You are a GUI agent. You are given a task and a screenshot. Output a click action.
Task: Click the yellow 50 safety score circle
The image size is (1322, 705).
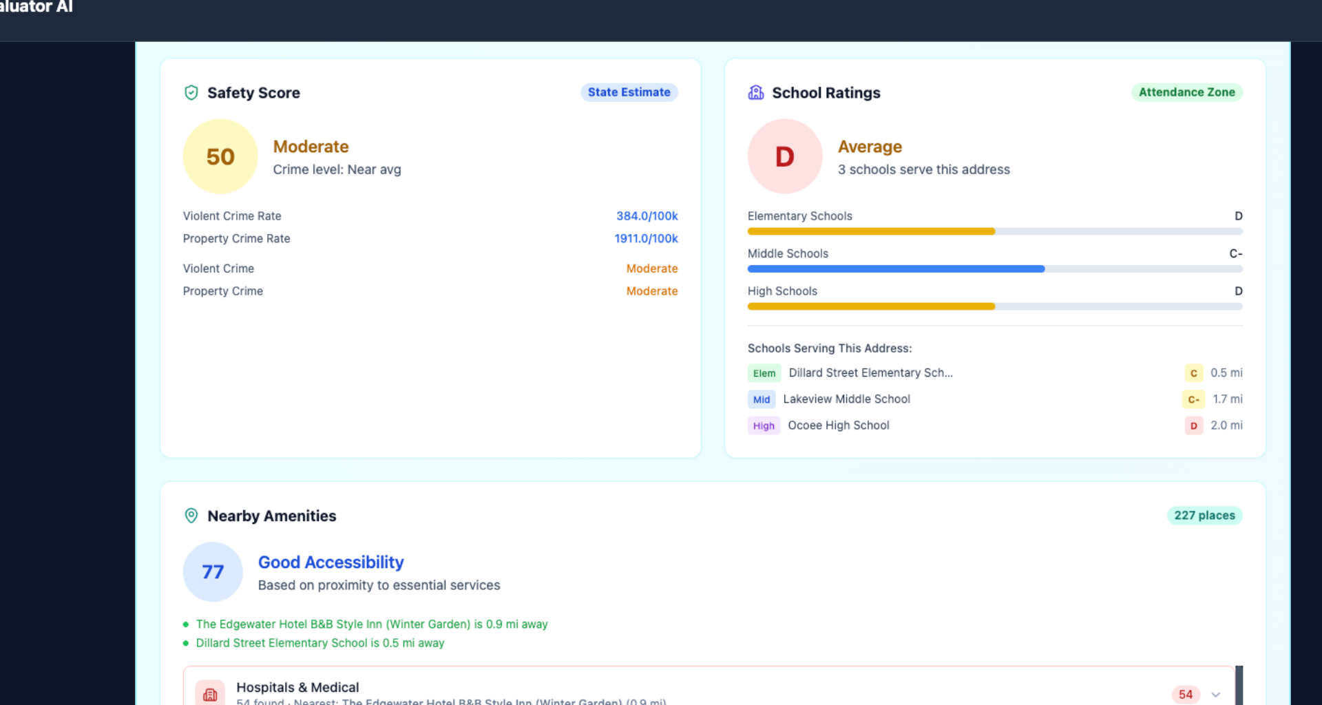[x=220, y=156]
